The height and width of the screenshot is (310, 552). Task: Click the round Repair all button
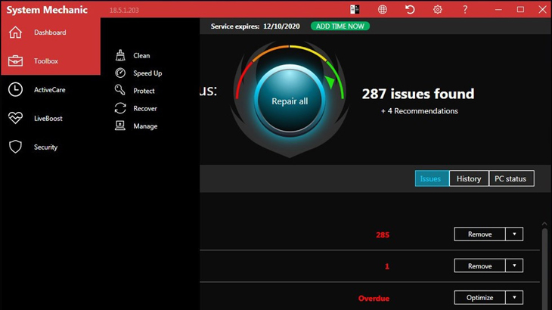click(x=290, y=101)
